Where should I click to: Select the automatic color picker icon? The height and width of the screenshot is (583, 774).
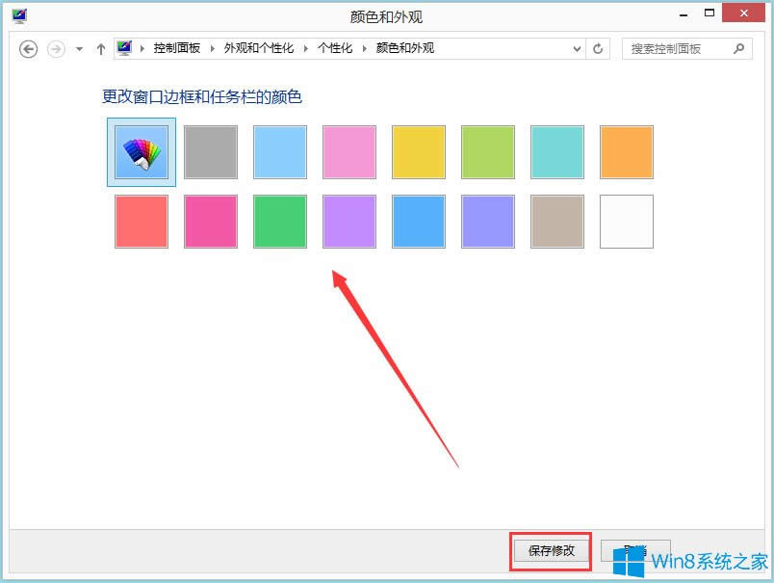coord(141,151)
